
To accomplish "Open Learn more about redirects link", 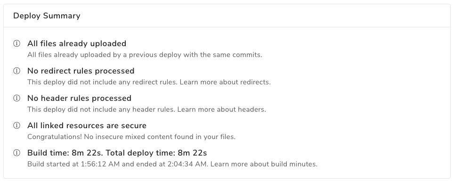I will pyautogui.click(x=225, y=82).
